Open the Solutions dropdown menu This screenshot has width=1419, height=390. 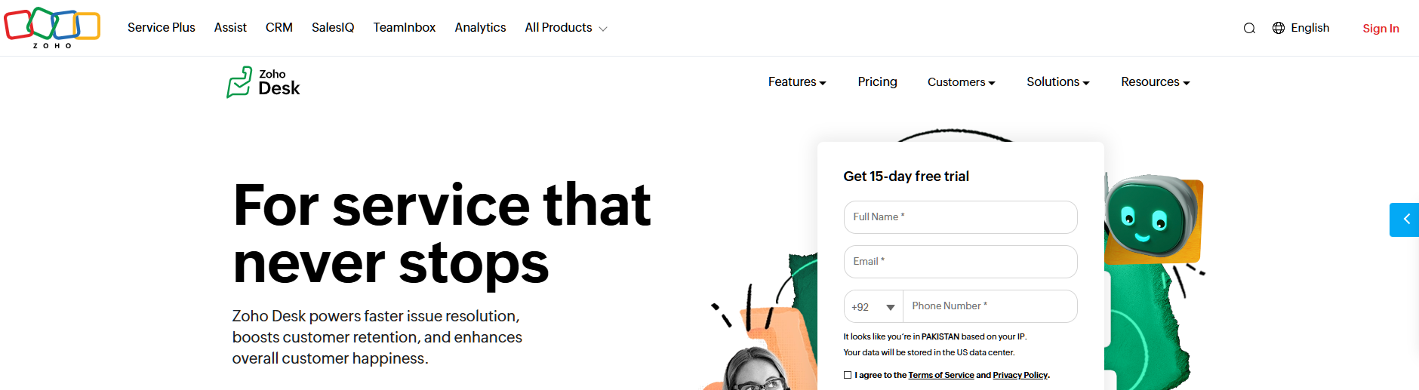(1057, 82)
